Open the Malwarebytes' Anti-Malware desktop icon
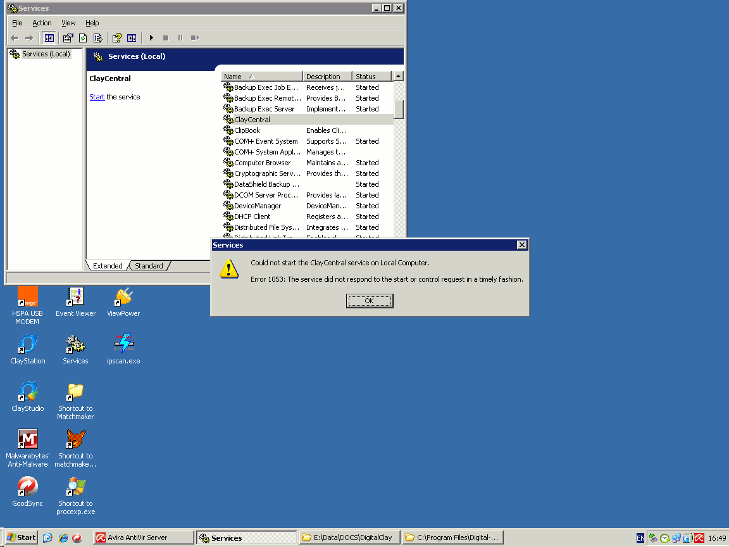This screenshot has width=729, height=547. (27, 448)
